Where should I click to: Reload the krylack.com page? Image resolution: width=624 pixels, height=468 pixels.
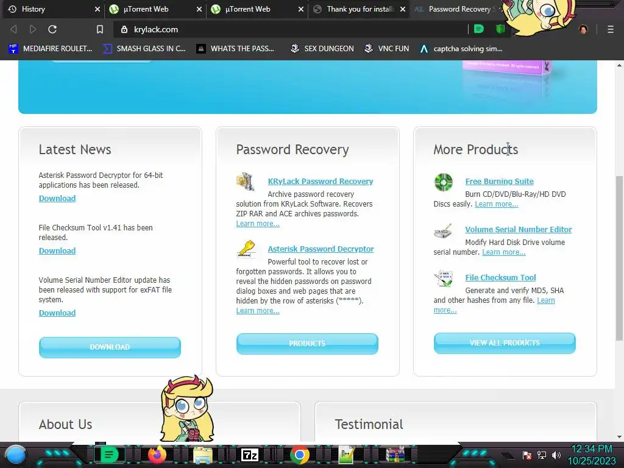pyautogui.click(x=52, y=29)
